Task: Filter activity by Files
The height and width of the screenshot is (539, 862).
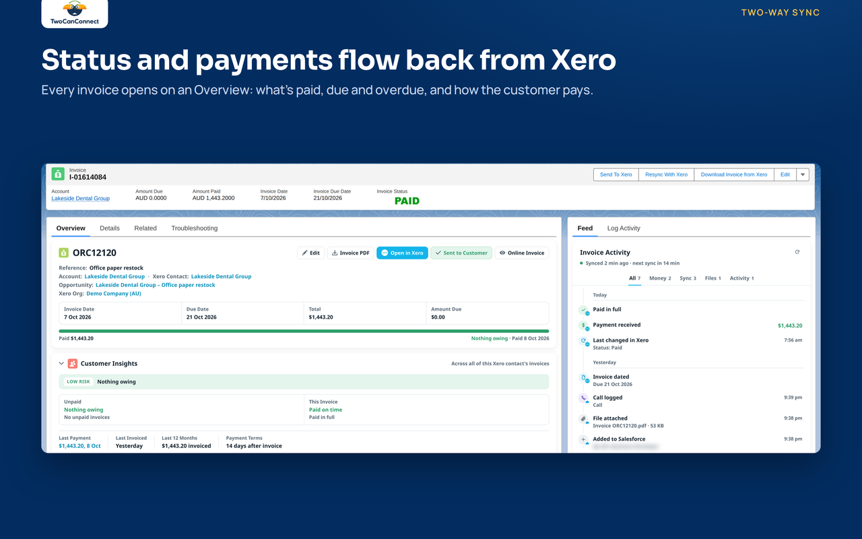Action: (713, 278)
